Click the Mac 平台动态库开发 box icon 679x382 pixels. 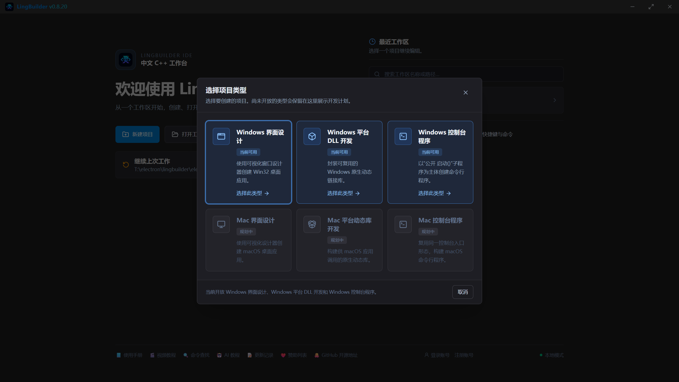pyautogui.click(x=312, y=224)
